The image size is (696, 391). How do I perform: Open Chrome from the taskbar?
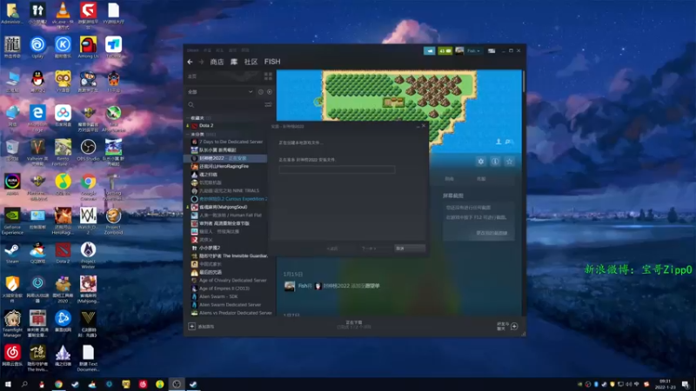click(x=58, y=384)
